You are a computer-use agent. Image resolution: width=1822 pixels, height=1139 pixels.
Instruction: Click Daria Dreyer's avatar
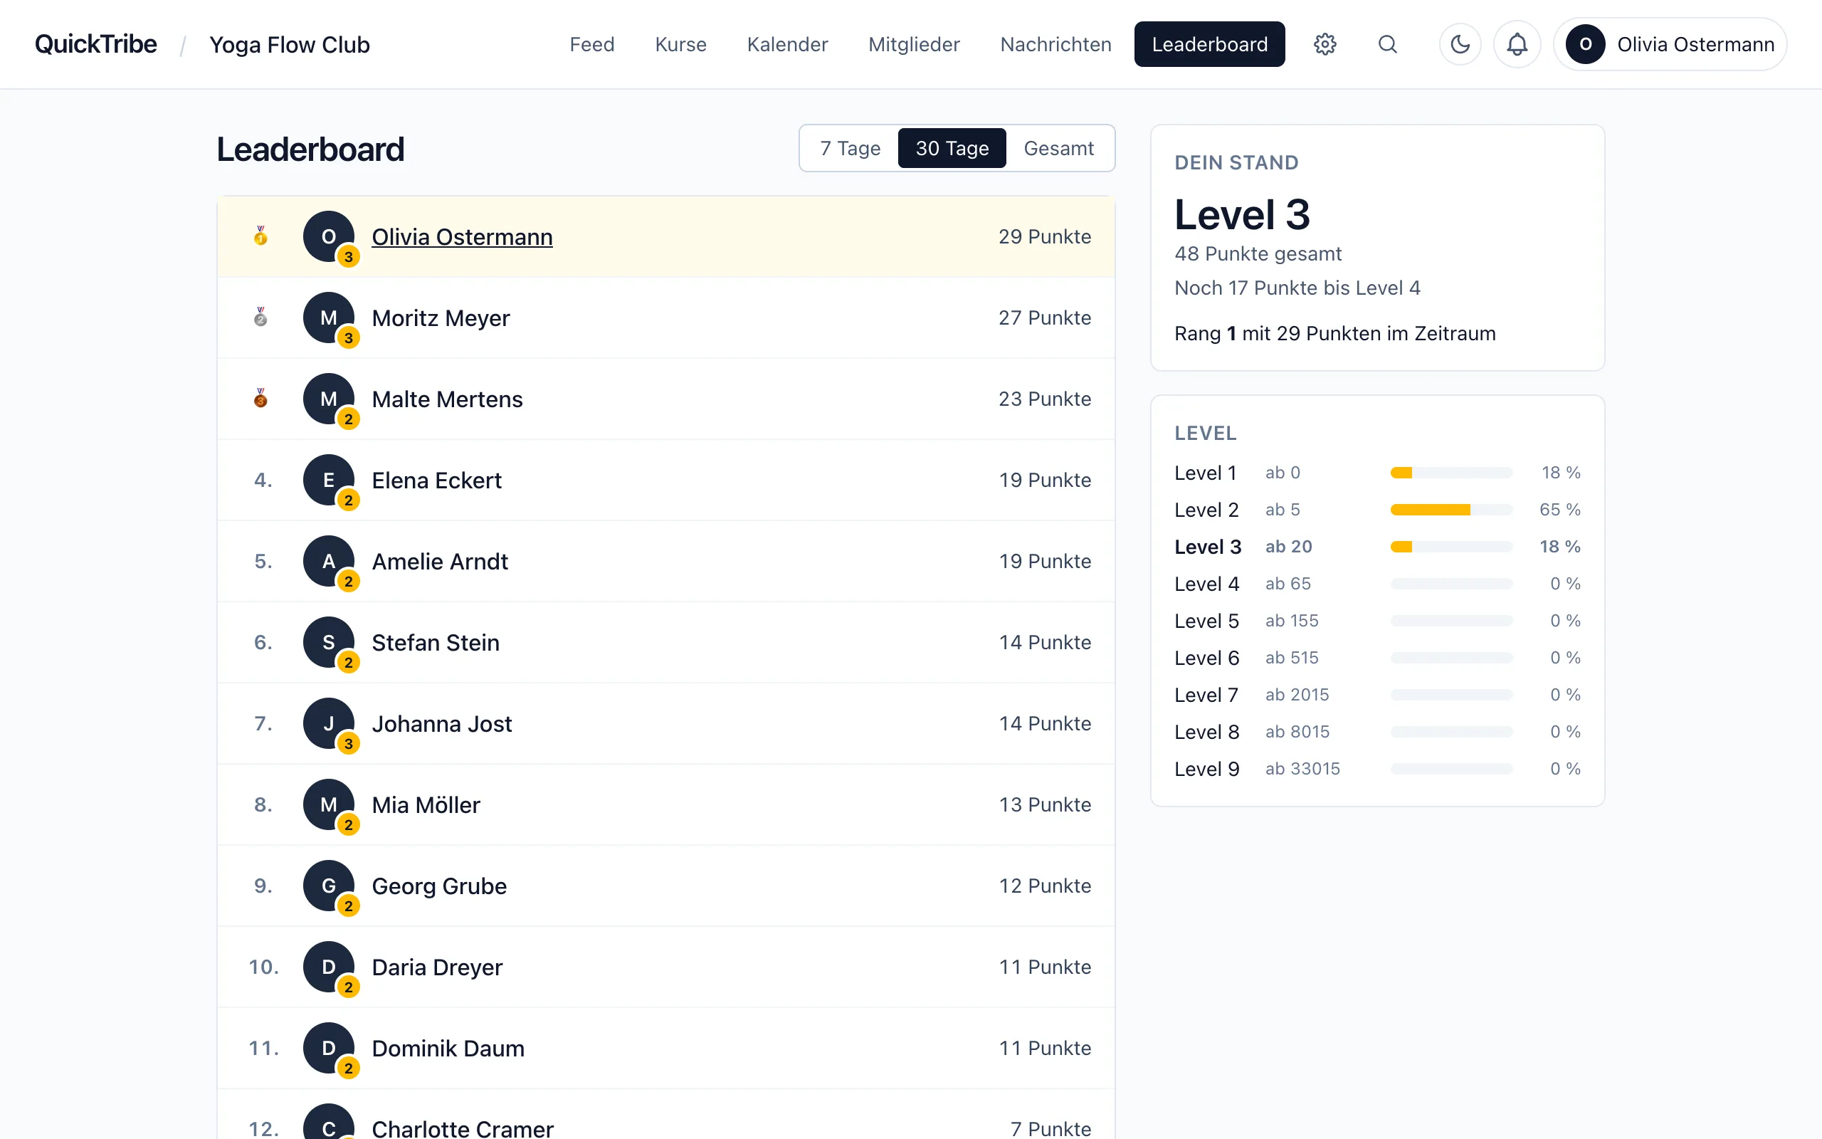[329, 967]
